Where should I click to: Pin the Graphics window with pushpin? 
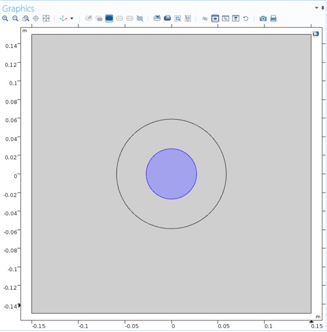(x=322, y=8)
